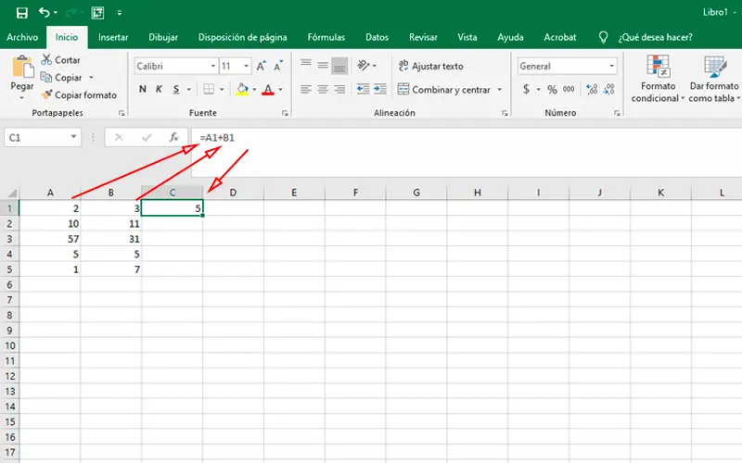The height and width of the screenshot is (463, 742).
Task: Switch to the Insertar tab
Action: (113, 37)
